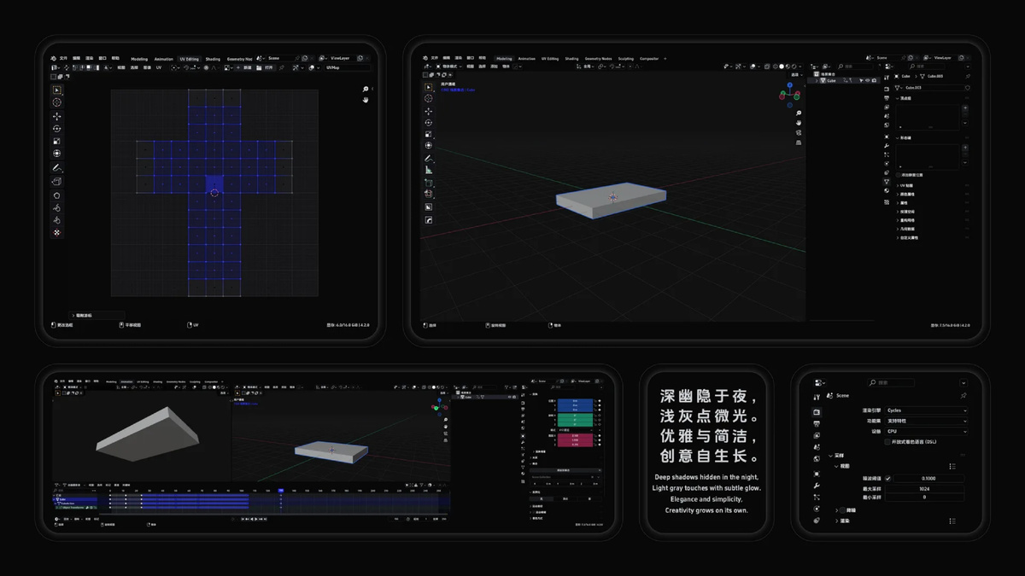
Task: Add a workspace with the plus tab button
Action: (665, 59)
